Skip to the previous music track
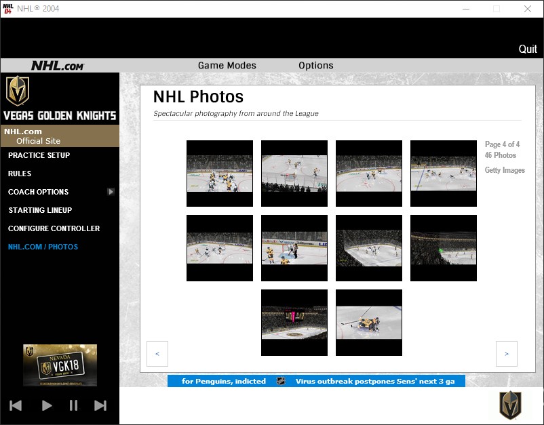Image resolution: width=544 pixels, height=425 pixels. point(16,405)
